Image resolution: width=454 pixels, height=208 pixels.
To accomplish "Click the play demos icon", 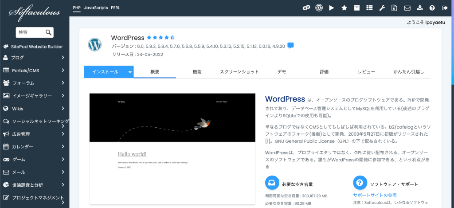I will [332, 8].
